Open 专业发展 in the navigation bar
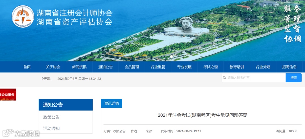The image size is (305, 139). coord(184,67)
